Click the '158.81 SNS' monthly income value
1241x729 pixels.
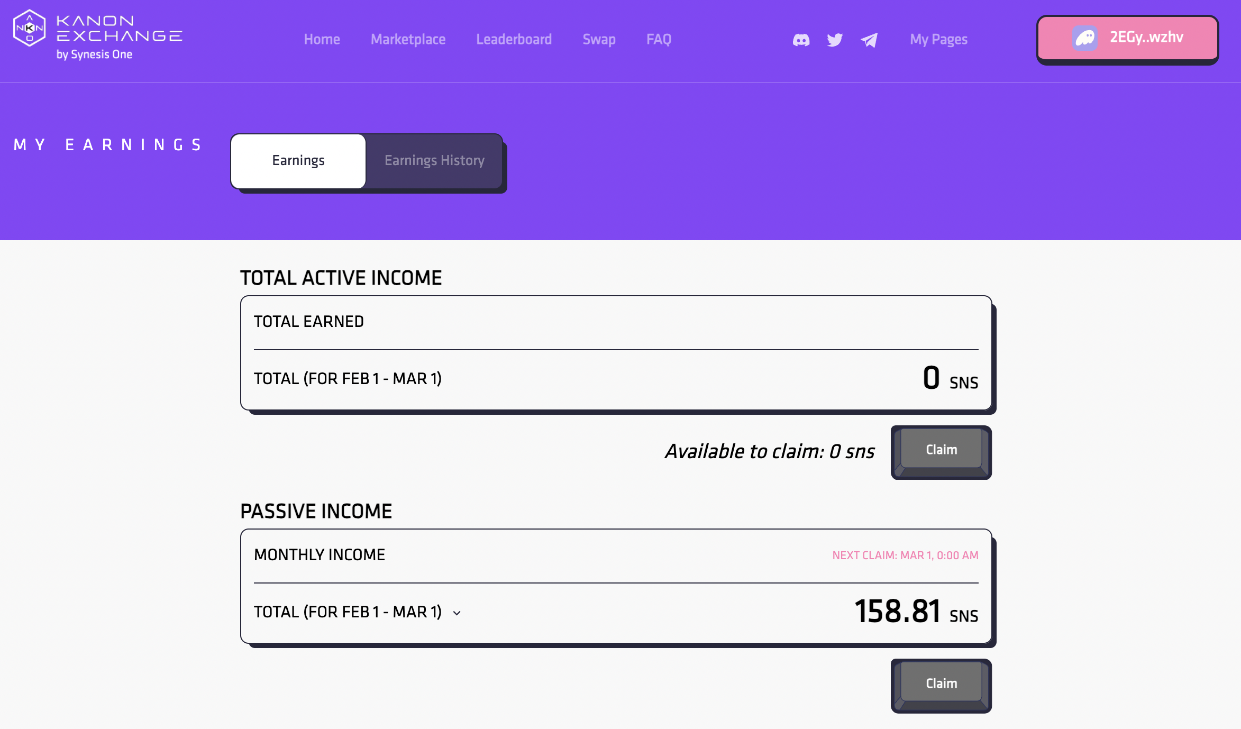click(x=916, y=612)
